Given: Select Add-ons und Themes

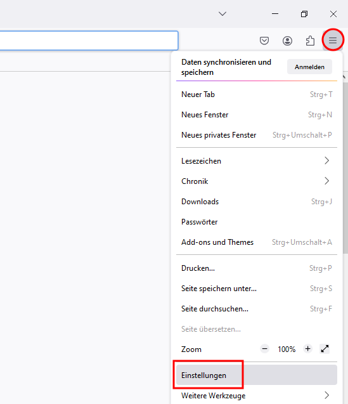Looking at the screenshot, I should 257,242.
